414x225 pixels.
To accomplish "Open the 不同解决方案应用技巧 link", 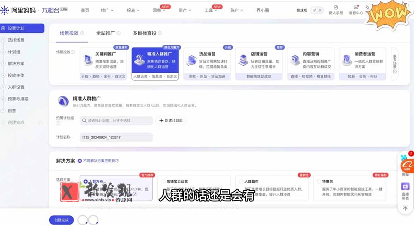I will coord(101,160).
